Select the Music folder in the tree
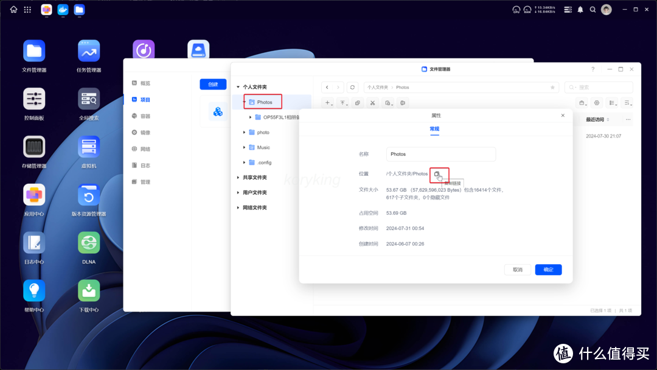This screenshot has width=657, height=370. click(263, 147)
